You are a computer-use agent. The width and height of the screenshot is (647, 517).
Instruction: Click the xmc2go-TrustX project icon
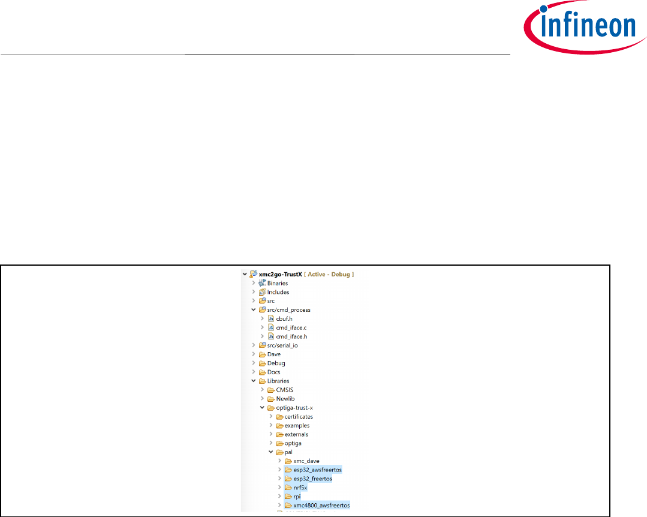point(254,274)
